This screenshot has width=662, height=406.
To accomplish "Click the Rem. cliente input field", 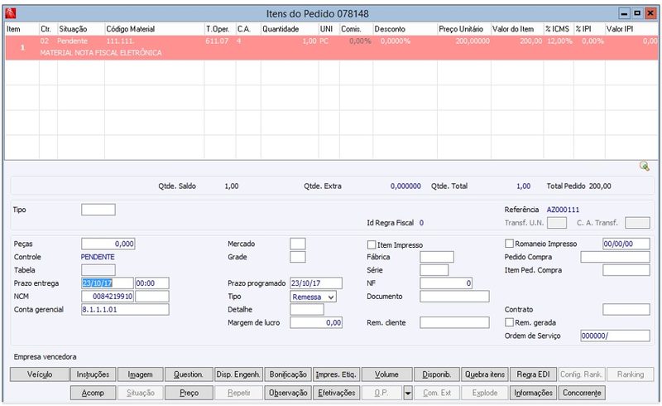I will pyautogui.click(x=454, y=322).
